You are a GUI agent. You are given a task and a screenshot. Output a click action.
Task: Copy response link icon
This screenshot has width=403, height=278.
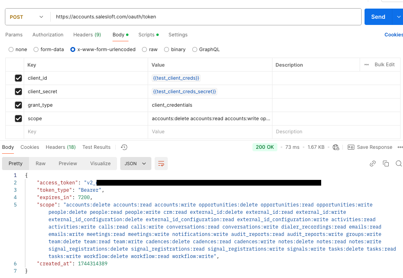[373, 164]
